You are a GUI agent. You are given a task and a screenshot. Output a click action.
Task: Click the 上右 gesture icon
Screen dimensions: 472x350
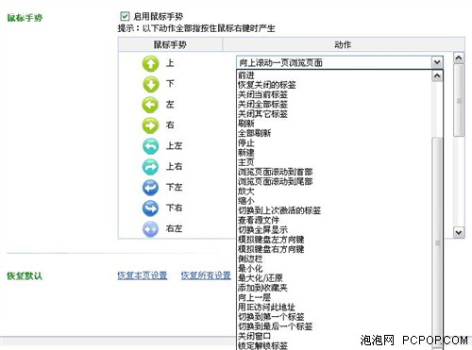coord(150,167)
